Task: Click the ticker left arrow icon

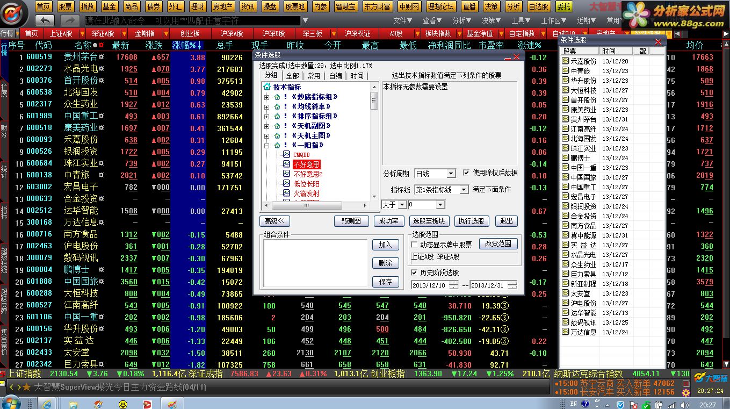Action: tap(11, 387)
